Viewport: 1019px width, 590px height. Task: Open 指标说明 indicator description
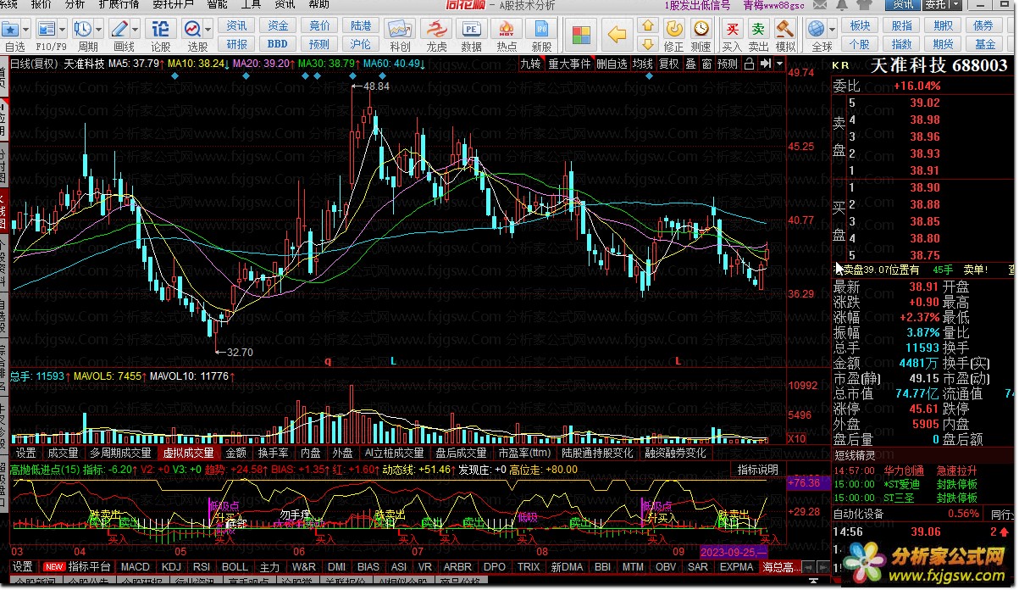[x=757, y=469]
